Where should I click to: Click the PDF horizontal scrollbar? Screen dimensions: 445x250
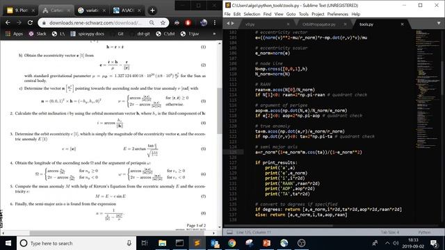point(116,233)
